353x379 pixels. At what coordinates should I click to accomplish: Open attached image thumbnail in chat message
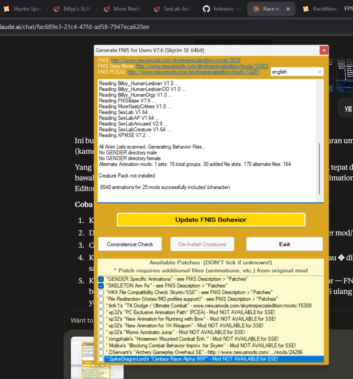345,75
